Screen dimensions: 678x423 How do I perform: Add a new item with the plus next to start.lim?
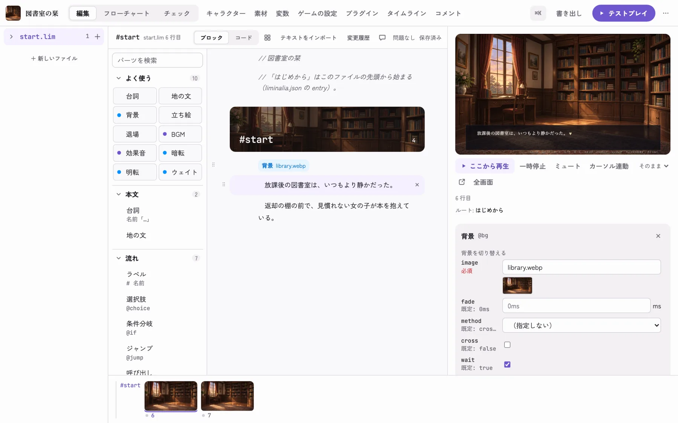coord(98,36)
